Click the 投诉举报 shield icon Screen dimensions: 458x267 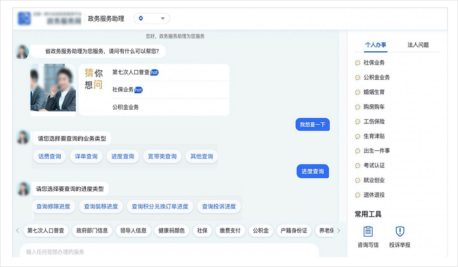(399, 231)
